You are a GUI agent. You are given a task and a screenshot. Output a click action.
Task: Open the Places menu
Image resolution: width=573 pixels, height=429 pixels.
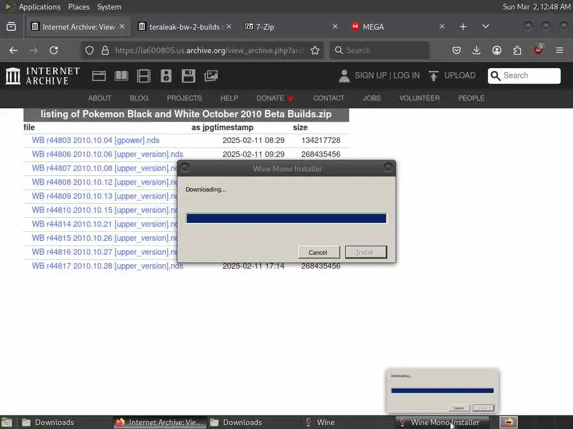pos(79,7)
